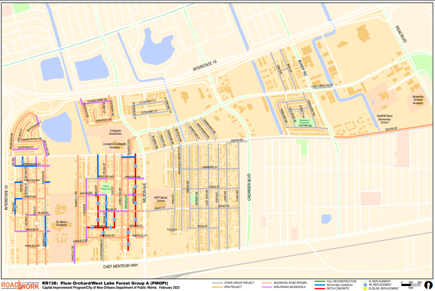Click the blue Patch Mill/Overlay legend line
This screenshot has height=291, width=435.
point(320,285)
